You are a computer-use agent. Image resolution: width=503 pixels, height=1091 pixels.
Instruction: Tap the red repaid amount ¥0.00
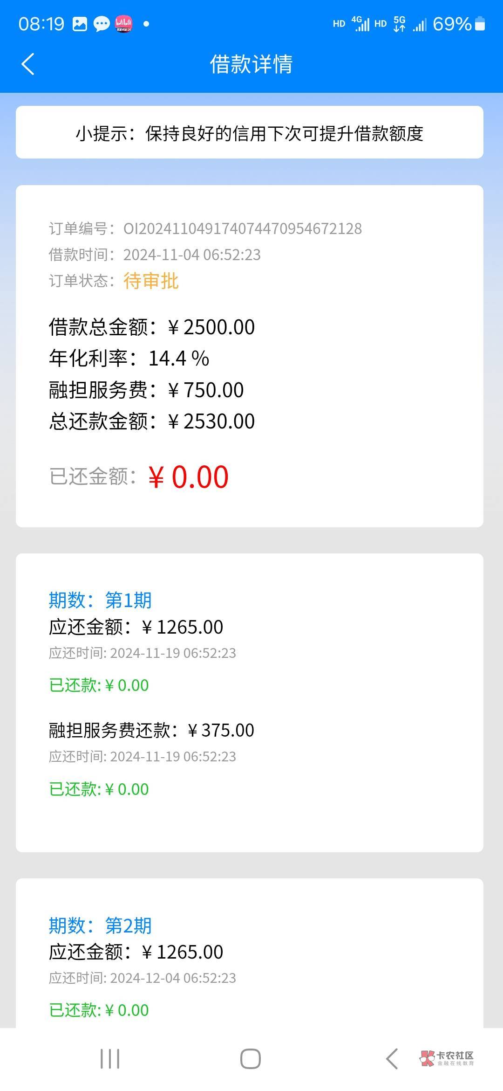[x=188, y=477]
